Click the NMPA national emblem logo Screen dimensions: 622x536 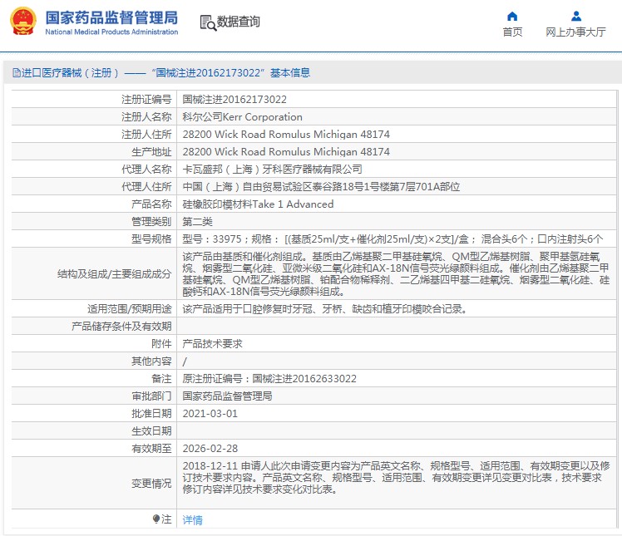tap(23, 22)
